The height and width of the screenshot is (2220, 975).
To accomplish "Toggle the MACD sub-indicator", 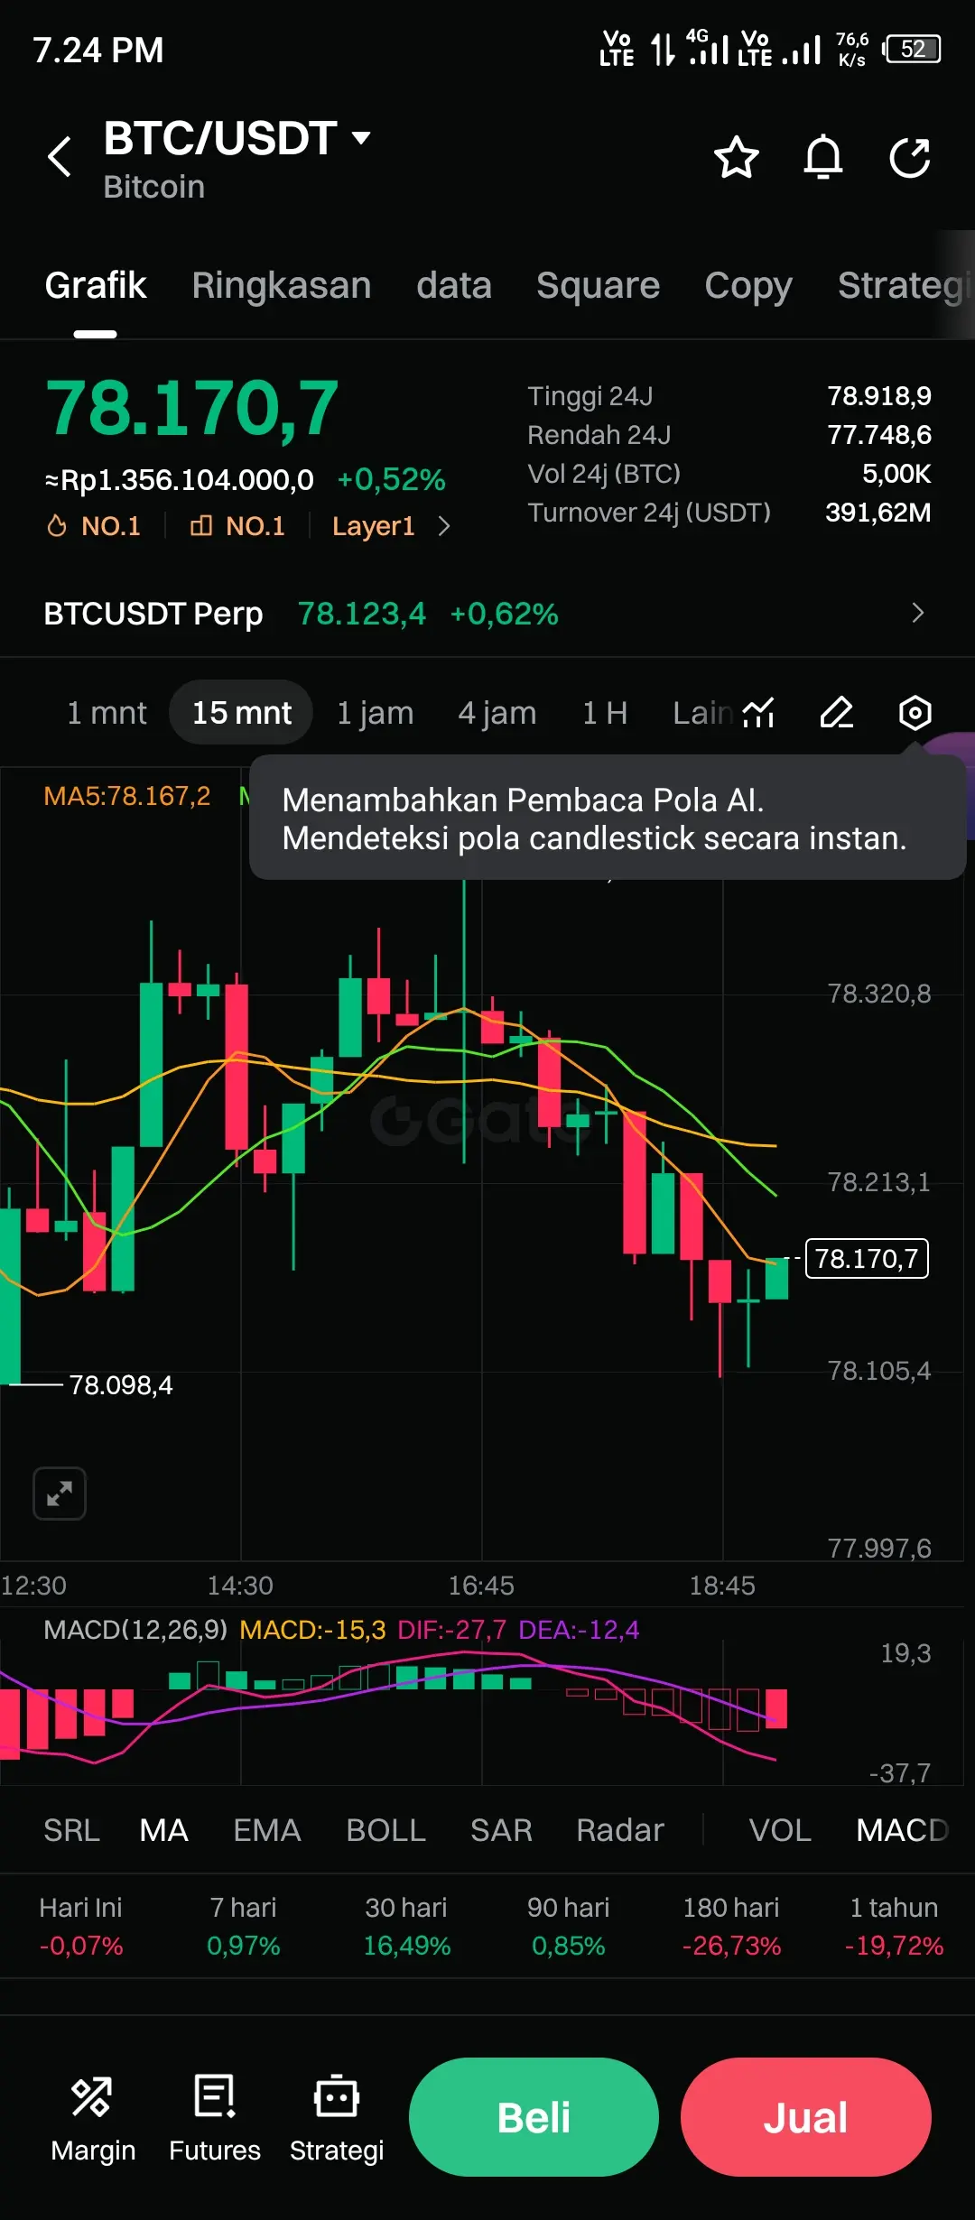I will tap(903, 1830).
